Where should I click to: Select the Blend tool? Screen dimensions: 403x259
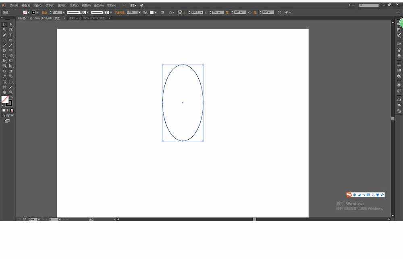click(x=11, y=76)
